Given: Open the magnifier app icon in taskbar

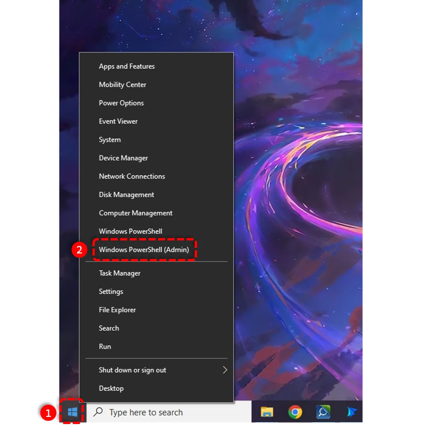Looking at the screenshot, I should pyautogui.click(x=323, y=412).
